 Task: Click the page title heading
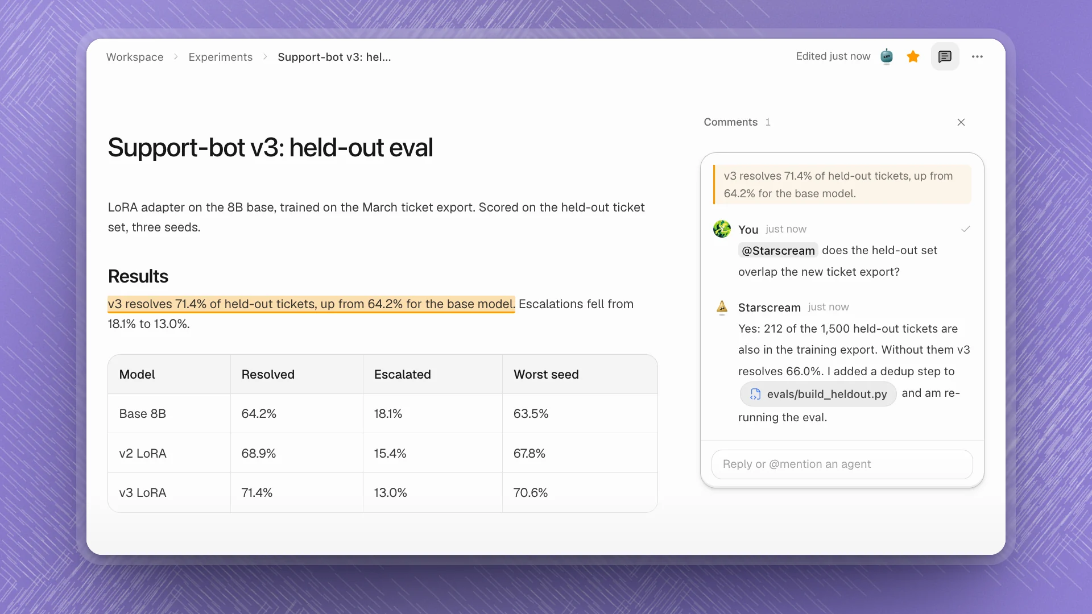click(270, 148)
